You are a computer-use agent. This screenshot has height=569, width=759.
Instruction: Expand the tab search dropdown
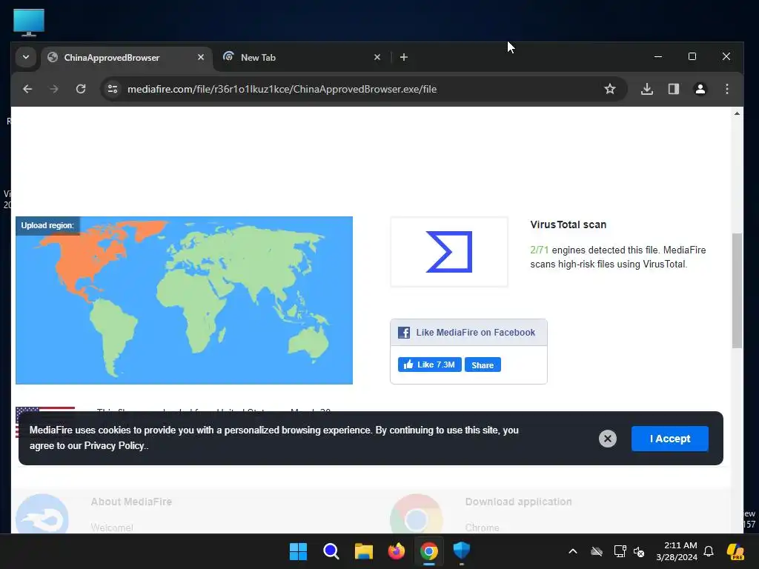point(26,57)
